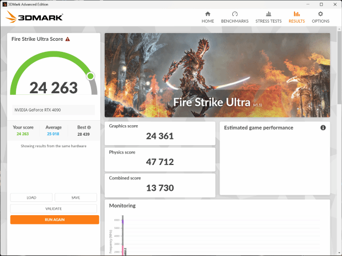Click the Graphics score value 24 361
Image resolution: width=342 pixels, height=256 pixels.
160,136
